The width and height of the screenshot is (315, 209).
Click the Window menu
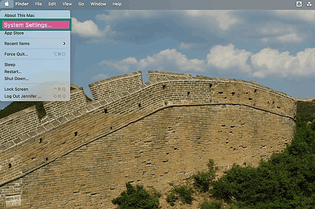click(x=98, y=4)
